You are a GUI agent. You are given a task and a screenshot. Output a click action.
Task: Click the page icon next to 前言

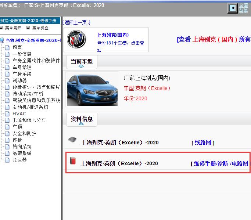click(x=7, y=47)
